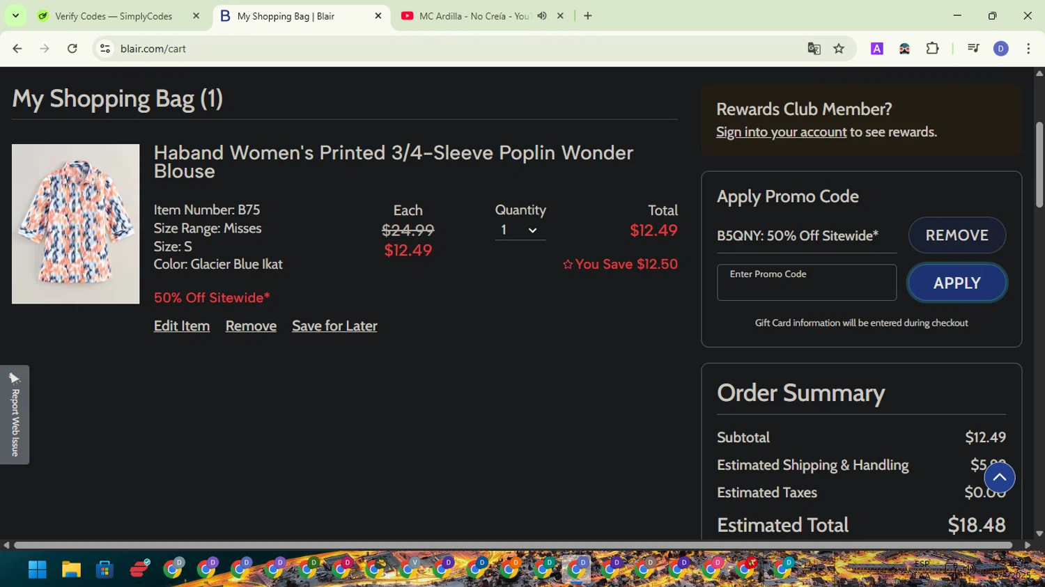Mute the MC Ardilla YouTube tab audio
The image size is (1045, 587).
(542, 15)
